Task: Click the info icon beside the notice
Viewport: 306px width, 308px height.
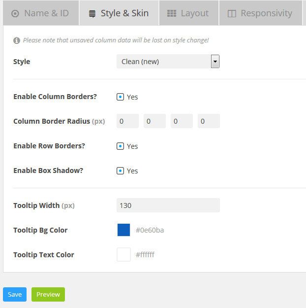Action: click(x=17, y=40)
